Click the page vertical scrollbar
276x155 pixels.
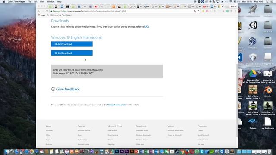pos(237,100)
